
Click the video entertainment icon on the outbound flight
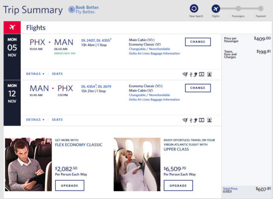pyautogui.click(x=202, y=74)
